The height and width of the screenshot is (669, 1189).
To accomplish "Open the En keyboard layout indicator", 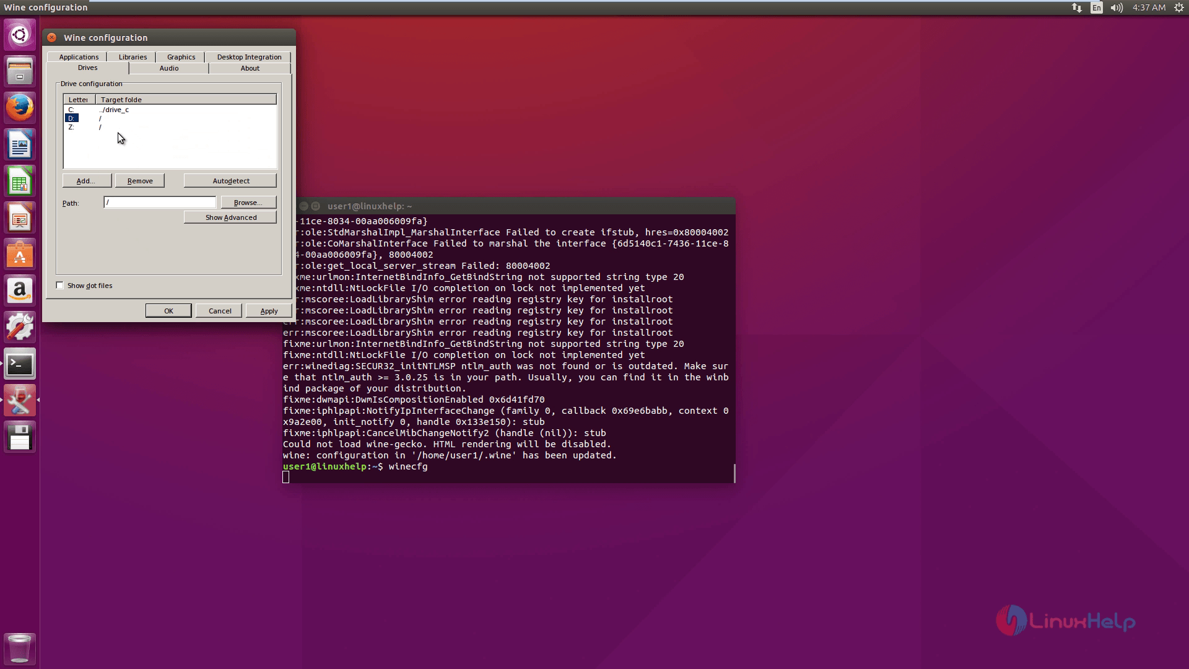I will pos(1097,7).
